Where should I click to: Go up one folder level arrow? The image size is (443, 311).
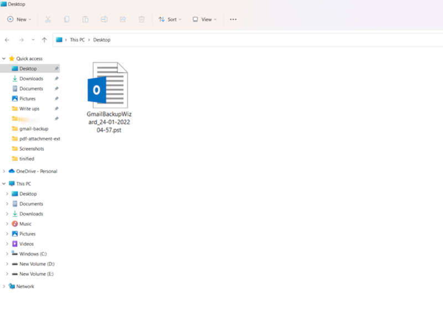click(44, 40)
